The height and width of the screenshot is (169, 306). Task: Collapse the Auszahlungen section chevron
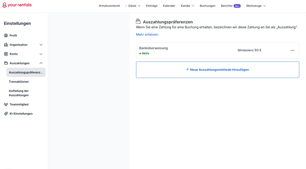pyautogui.click(x=41, y=63)
